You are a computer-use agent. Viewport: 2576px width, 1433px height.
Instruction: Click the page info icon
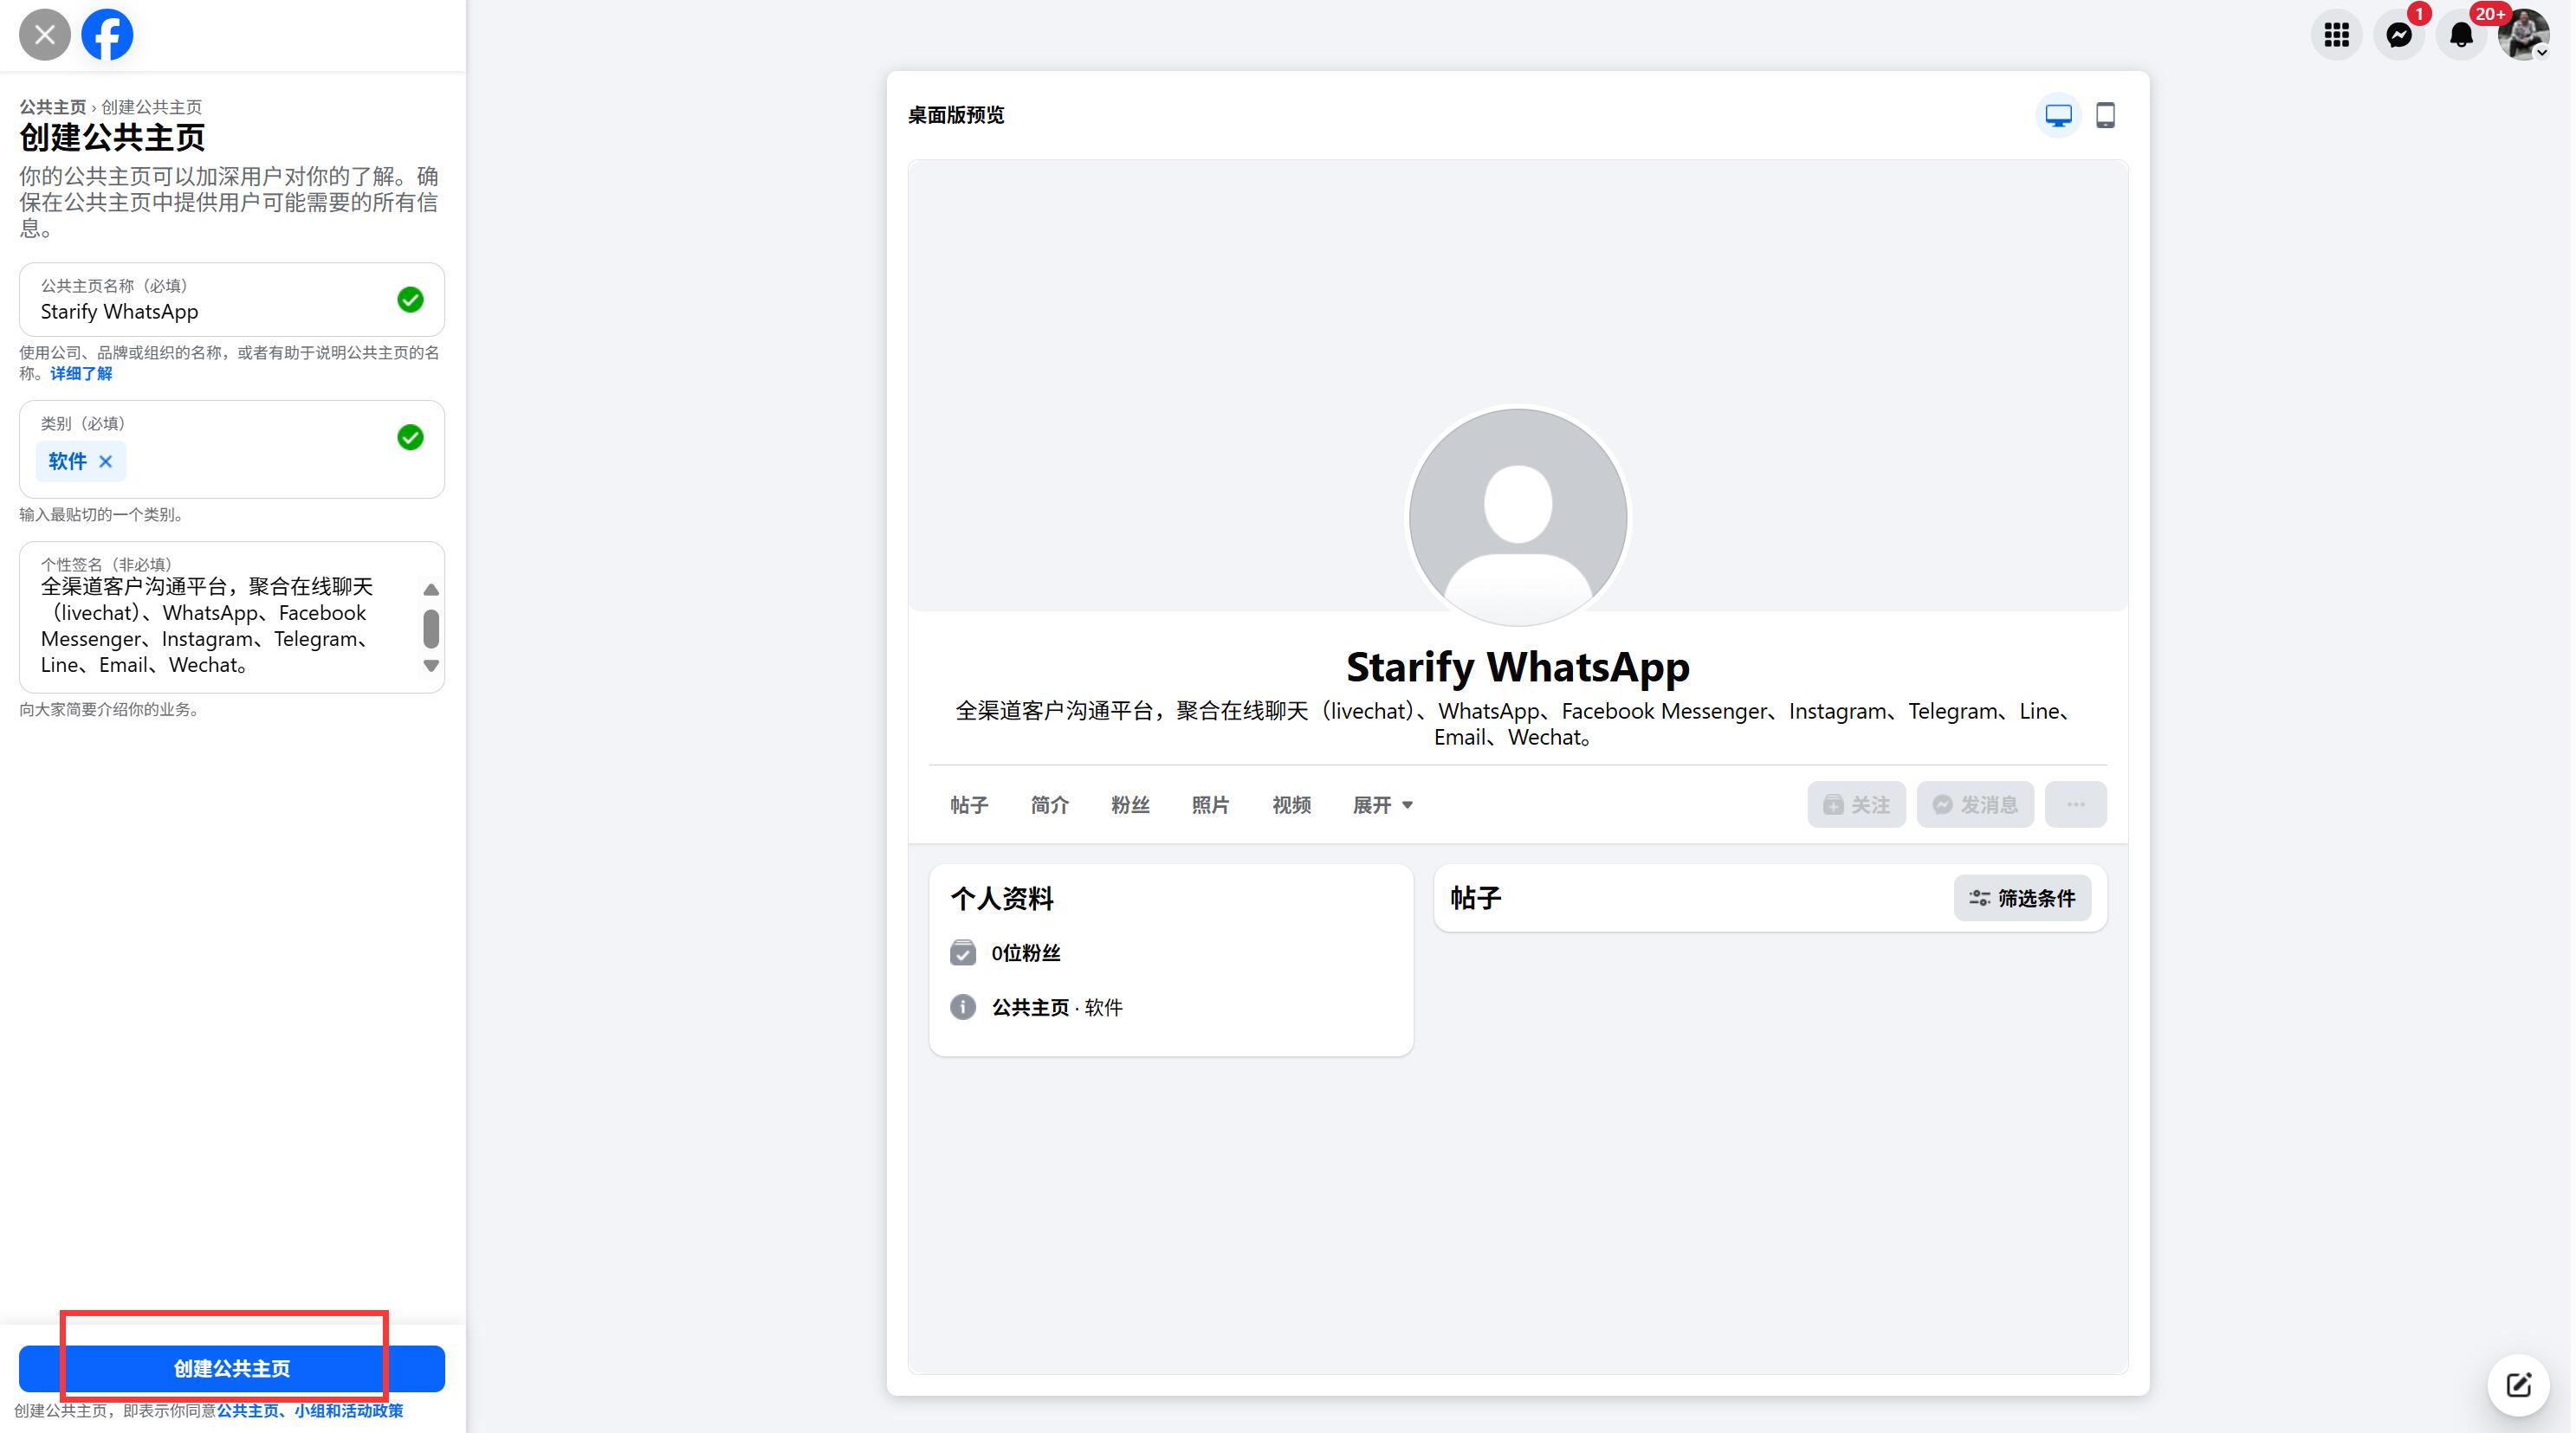(x=965, y=1009)
